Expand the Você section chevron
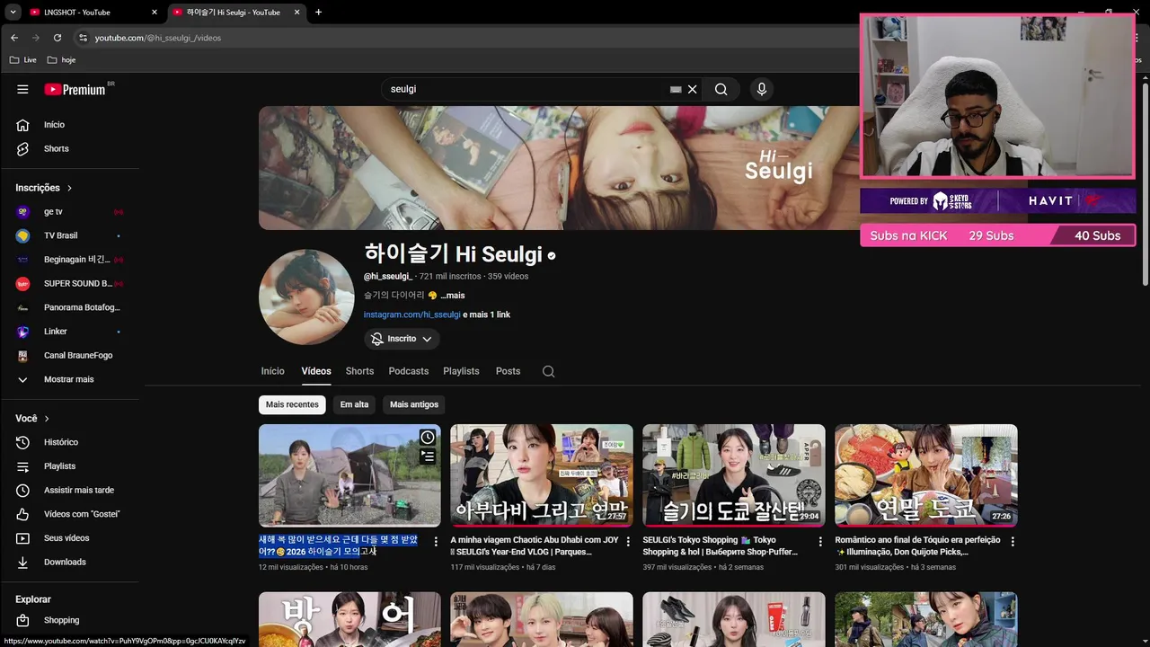1150x647 pixels. 47,419
